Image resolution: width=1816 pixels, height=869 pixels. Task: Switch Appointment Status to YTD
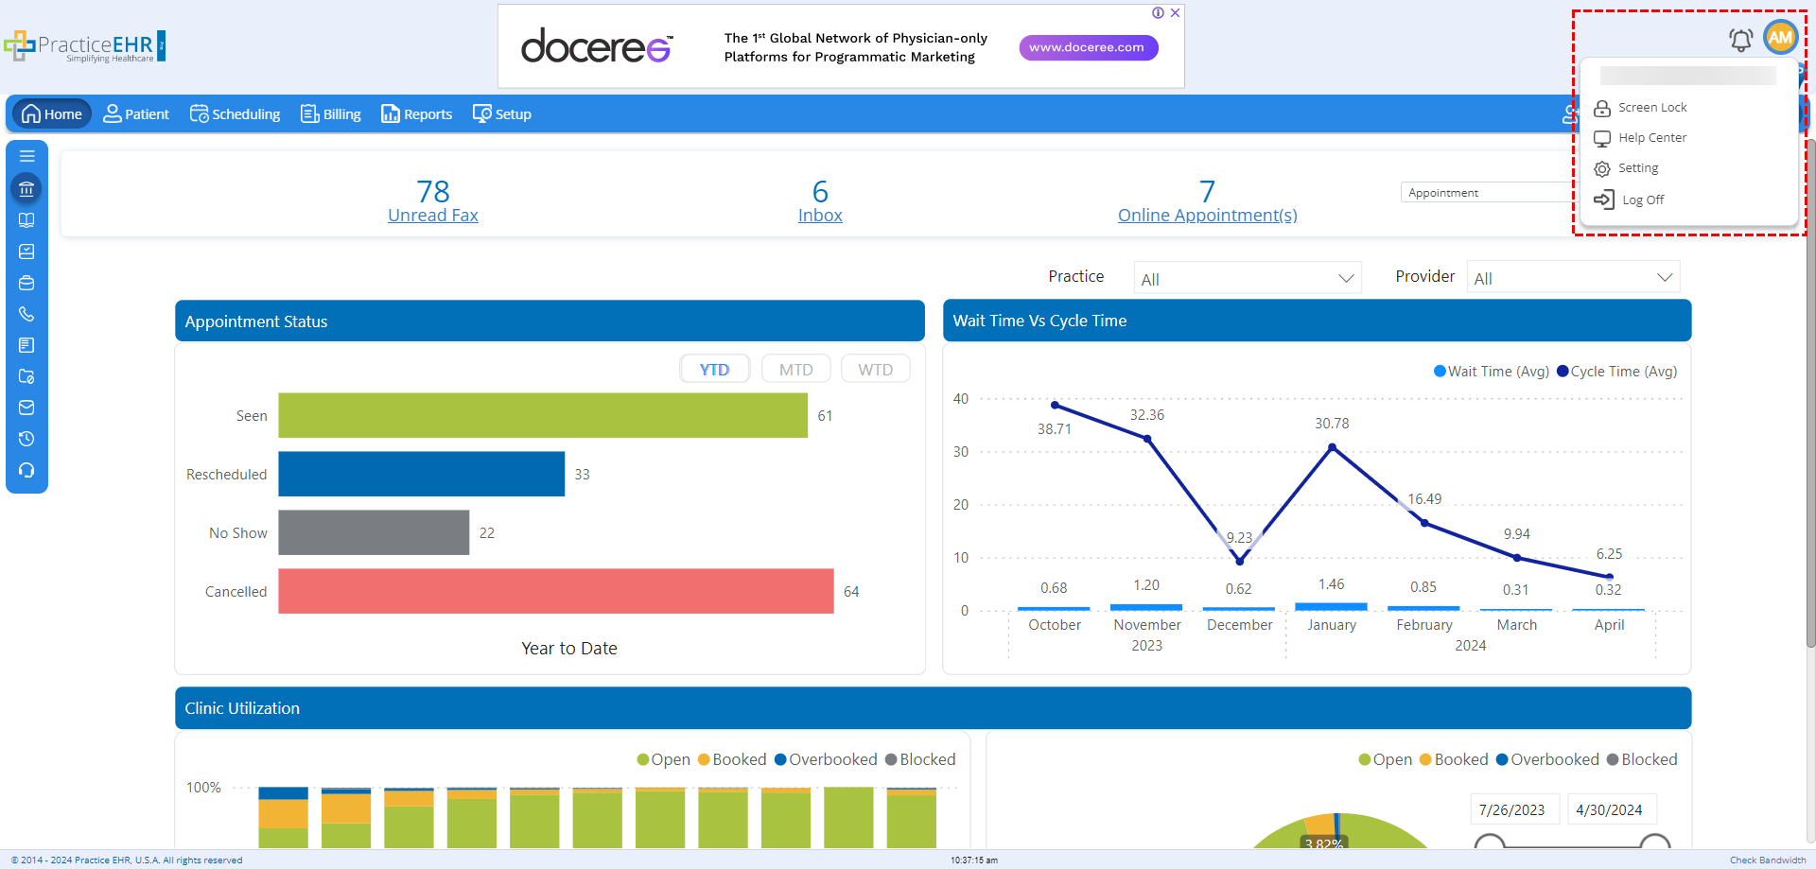[x=715, y=370]
